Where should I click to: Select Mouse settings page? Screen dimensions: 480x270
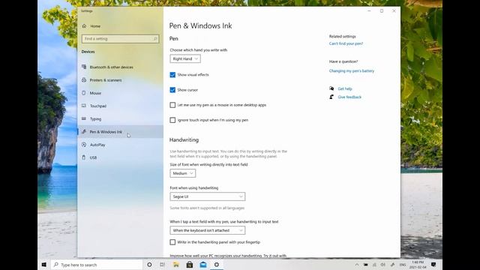click(x=120, y=93)
